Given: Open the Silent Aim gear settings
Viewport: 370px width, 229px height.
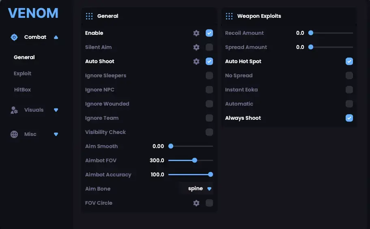Looking at the screenshot, I should (x=196, y=47).
